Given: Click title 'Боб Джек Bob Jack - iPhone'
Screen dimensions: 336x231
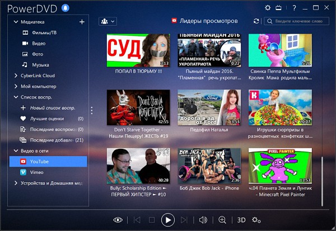Looking at the screenshot, I should (209, 188).
